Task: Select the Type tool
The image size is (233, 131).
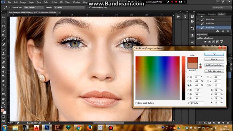Action: [3, 85]
